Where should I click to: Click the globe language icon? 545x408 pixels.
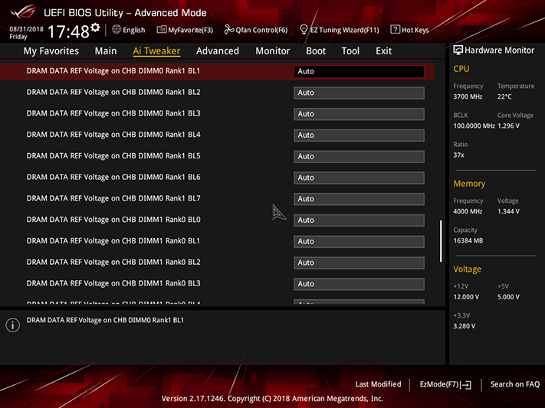point(117,30)
